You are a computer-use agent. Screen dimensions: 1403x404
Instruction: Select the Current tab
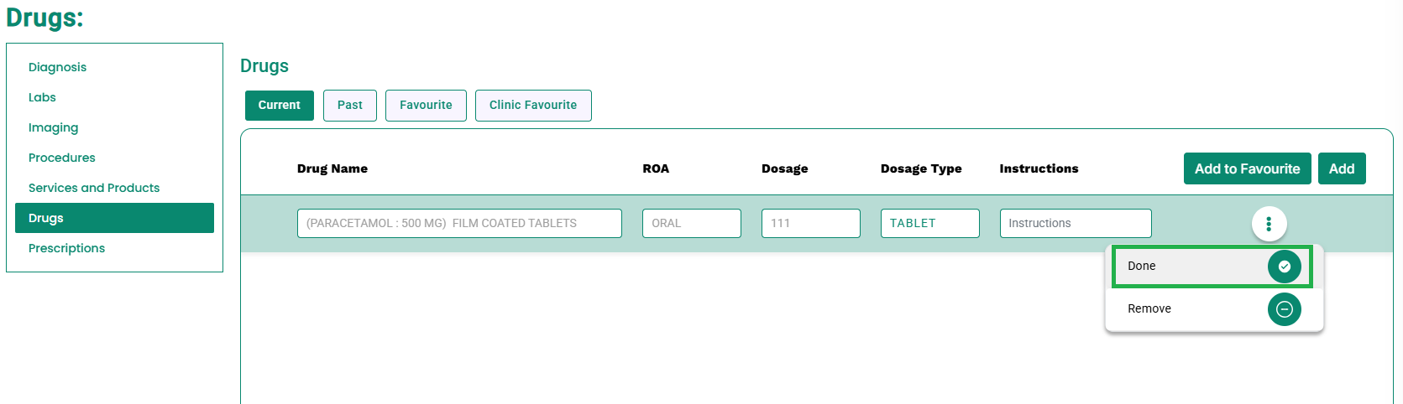tap(280, 106)
